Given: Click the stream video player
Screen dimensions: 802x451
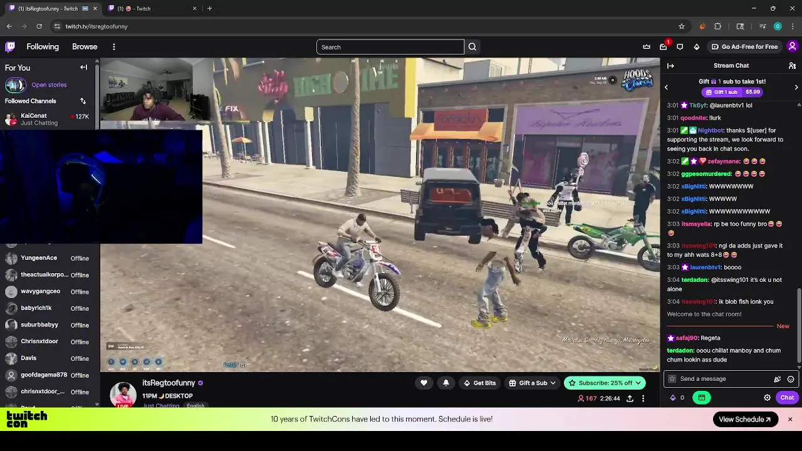Looking at the screenshot, I should pyautogui.click(x=380, y=215).
